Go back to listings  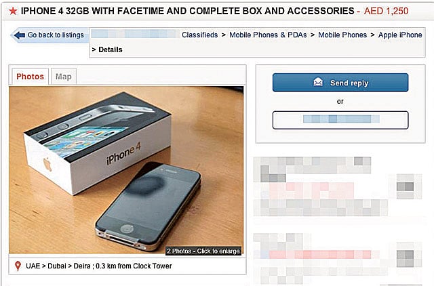click(50, 35)
